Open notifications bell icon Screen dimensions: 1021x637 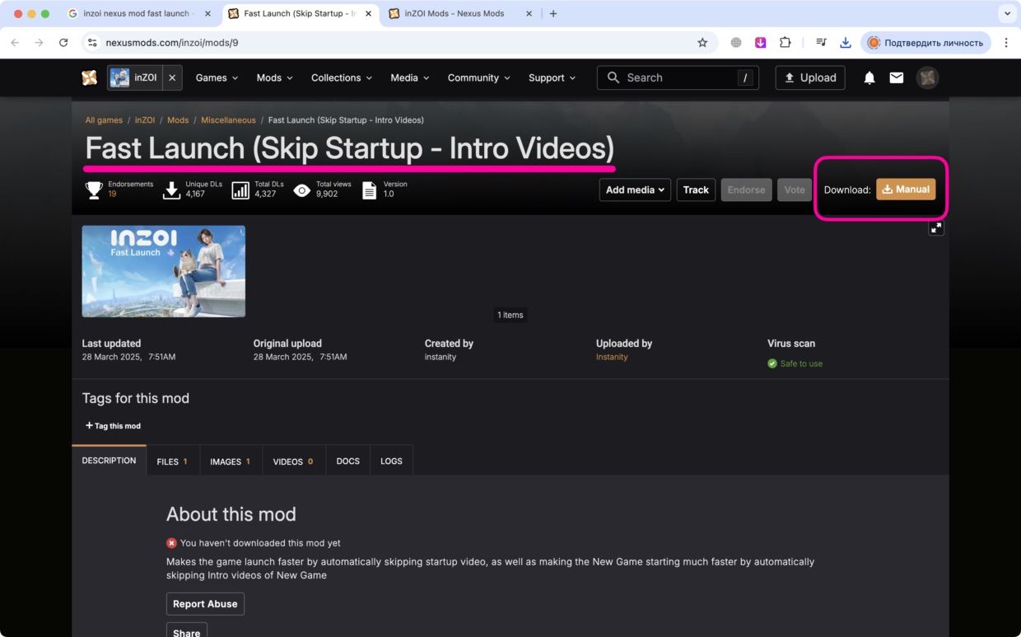[869, 77]
